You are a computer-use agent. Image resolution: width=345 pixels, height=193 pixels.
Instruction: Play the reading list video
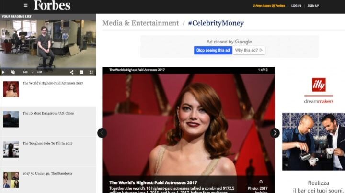point(4,72)
